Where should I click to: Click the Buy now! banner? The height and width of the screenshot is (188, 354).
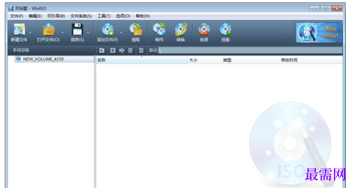(x=319, y=32)
